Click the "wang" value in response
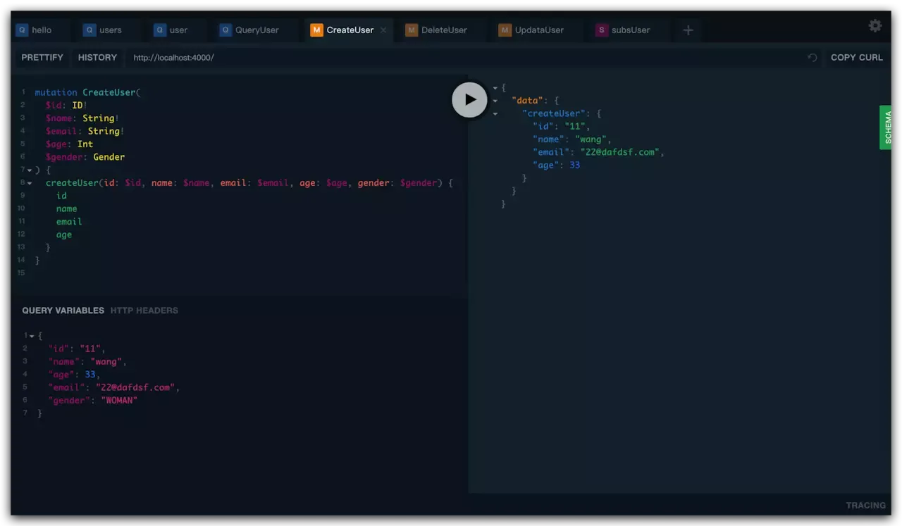 pos(590,139)
